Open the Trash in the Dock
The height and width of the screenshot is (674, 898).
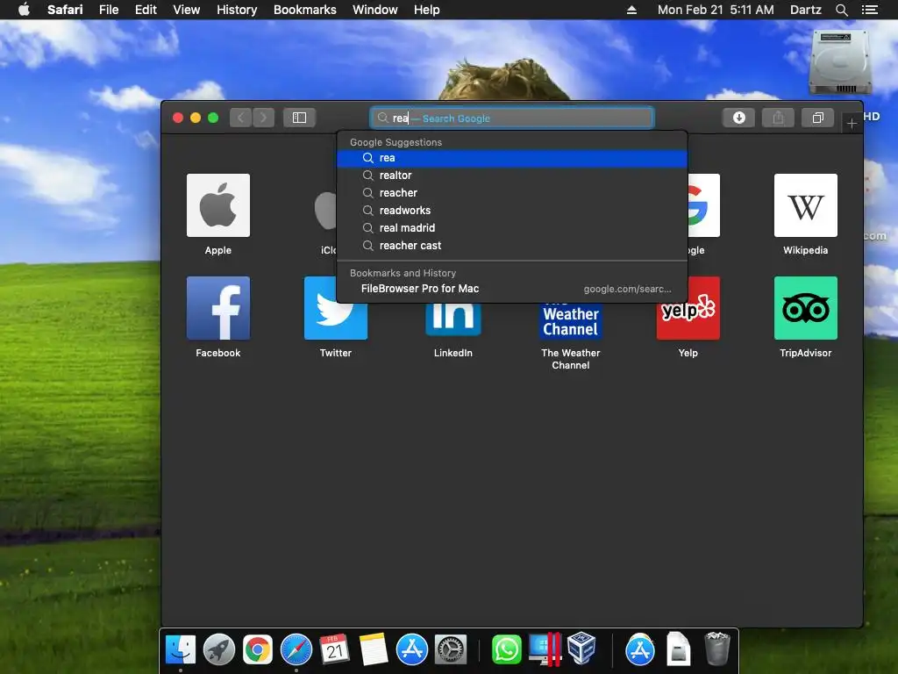tap(717, 649)
